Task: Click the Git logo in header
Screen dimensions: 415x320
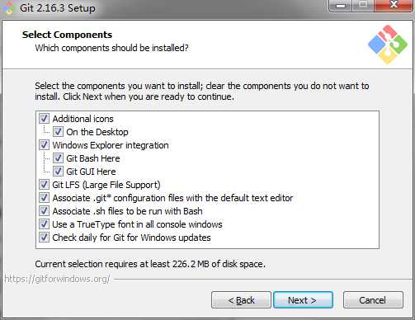Action: (388, 45)
